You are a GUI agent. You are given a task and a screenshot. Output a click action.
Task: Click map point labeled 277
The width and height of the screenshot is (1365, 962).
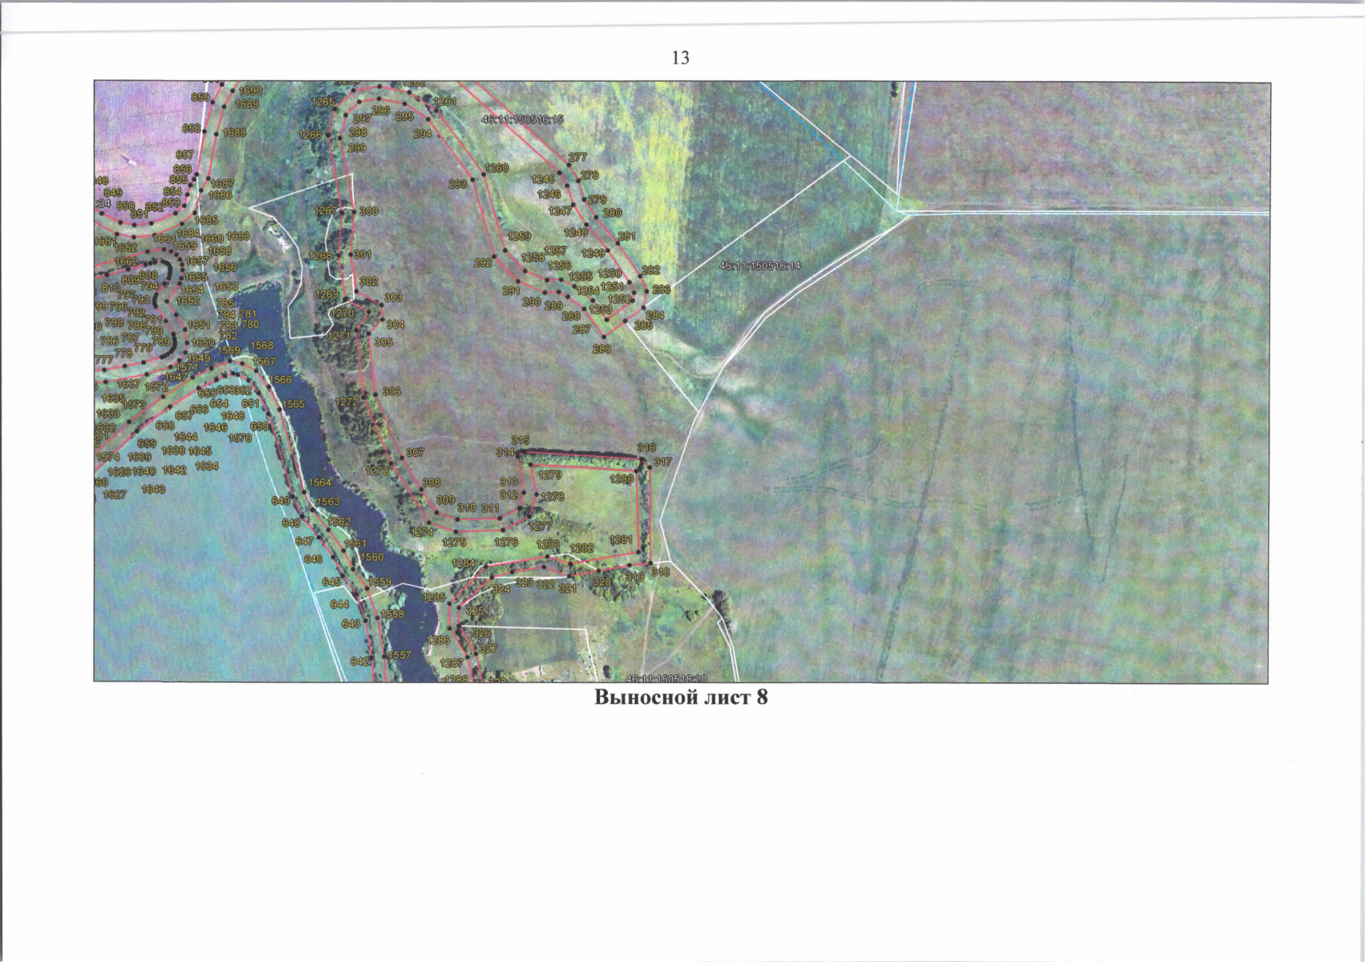[577, 157]
